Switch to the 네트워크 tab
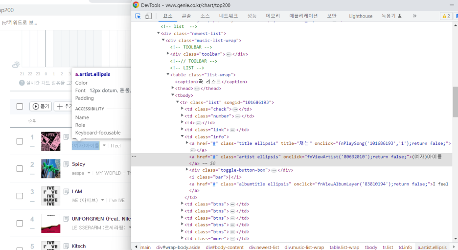The width and height of the screenshot is (458, 250). click(229, 16)
